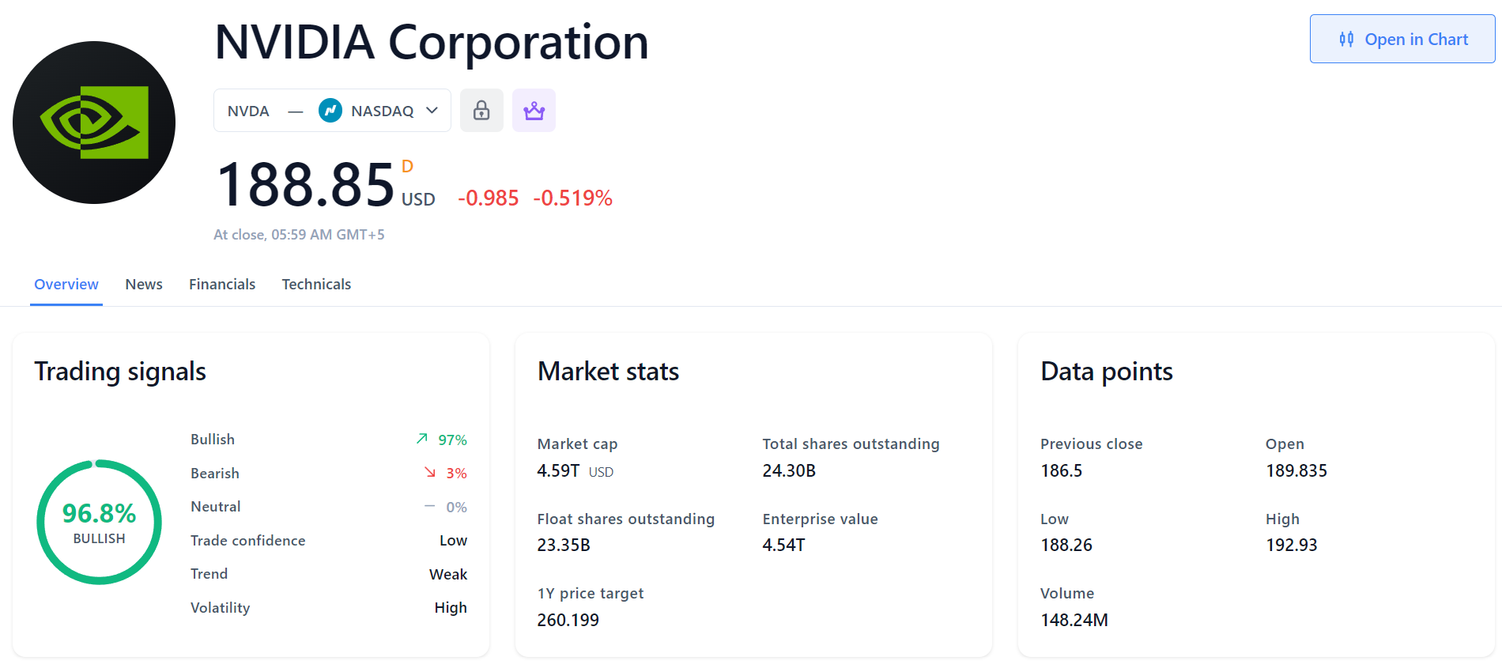Click the 1Y price target value
This screenshot has width=1502, height=672.
click(x=568, y=621)
